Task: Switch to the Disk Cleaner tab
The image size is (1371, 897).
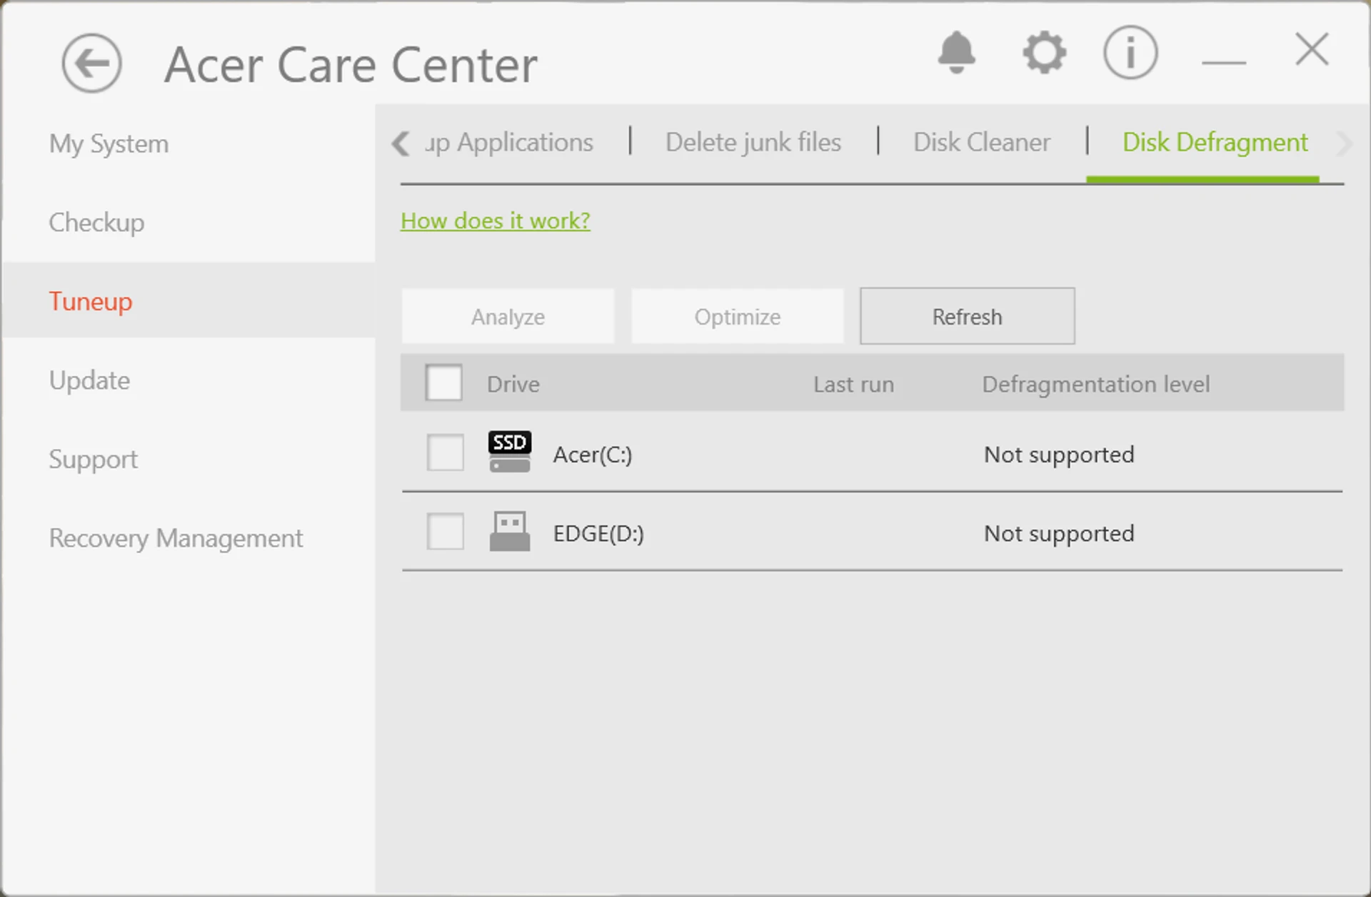Action: 982,142
